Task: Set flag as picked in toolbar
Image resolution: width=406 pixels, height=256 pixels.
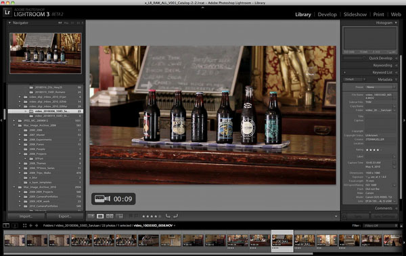Action: (131, 216)
